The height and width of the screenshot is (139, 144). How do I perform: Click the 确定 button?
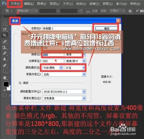106,29
